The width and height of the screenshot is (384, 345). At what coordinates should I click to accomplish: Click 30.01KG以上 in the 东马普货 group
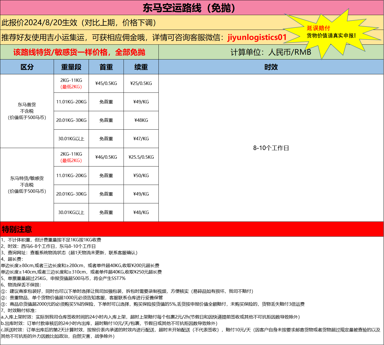tap(71, 139)
